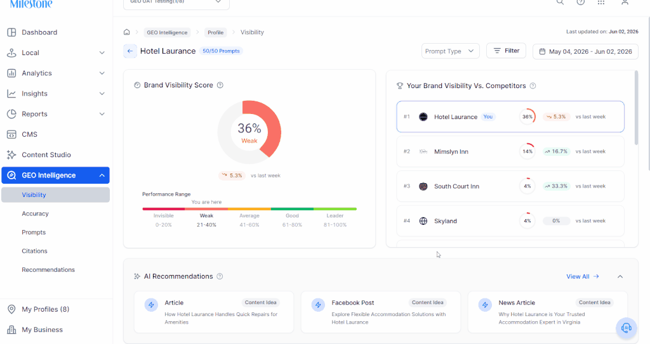Click the Filter button
Viewport: 650px width, 344px height.
(506, 51)
